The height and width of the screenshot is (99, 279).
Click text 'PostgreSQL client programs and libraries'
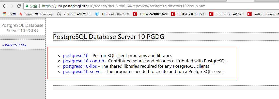coord(132,56)
